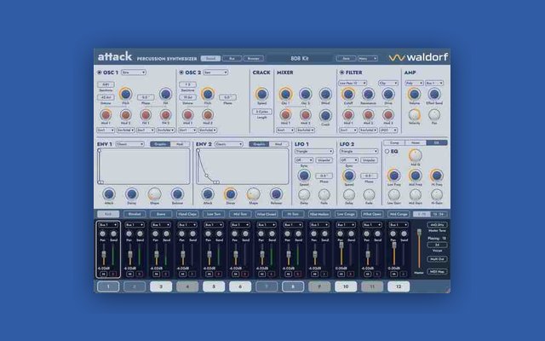The image size is (545, 341).
Task: Toggle the Filter power button
Action: pyautogui.click(x=341, y=72)
